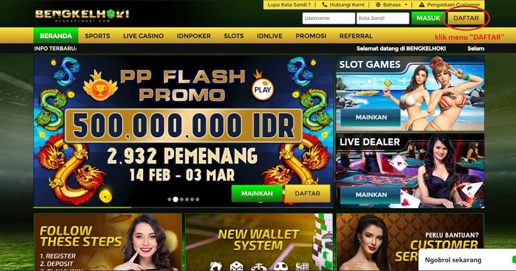516x271 pixels.
Task: Focus the Username input field
Action: point(329,18)
